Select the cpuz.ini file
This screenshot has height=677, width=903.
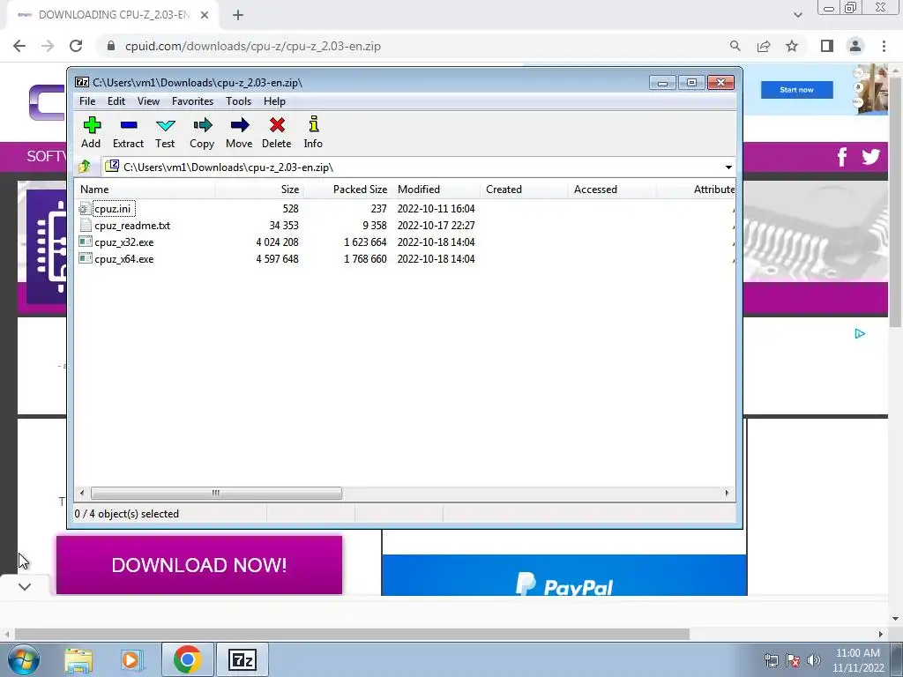coord(113,208)
